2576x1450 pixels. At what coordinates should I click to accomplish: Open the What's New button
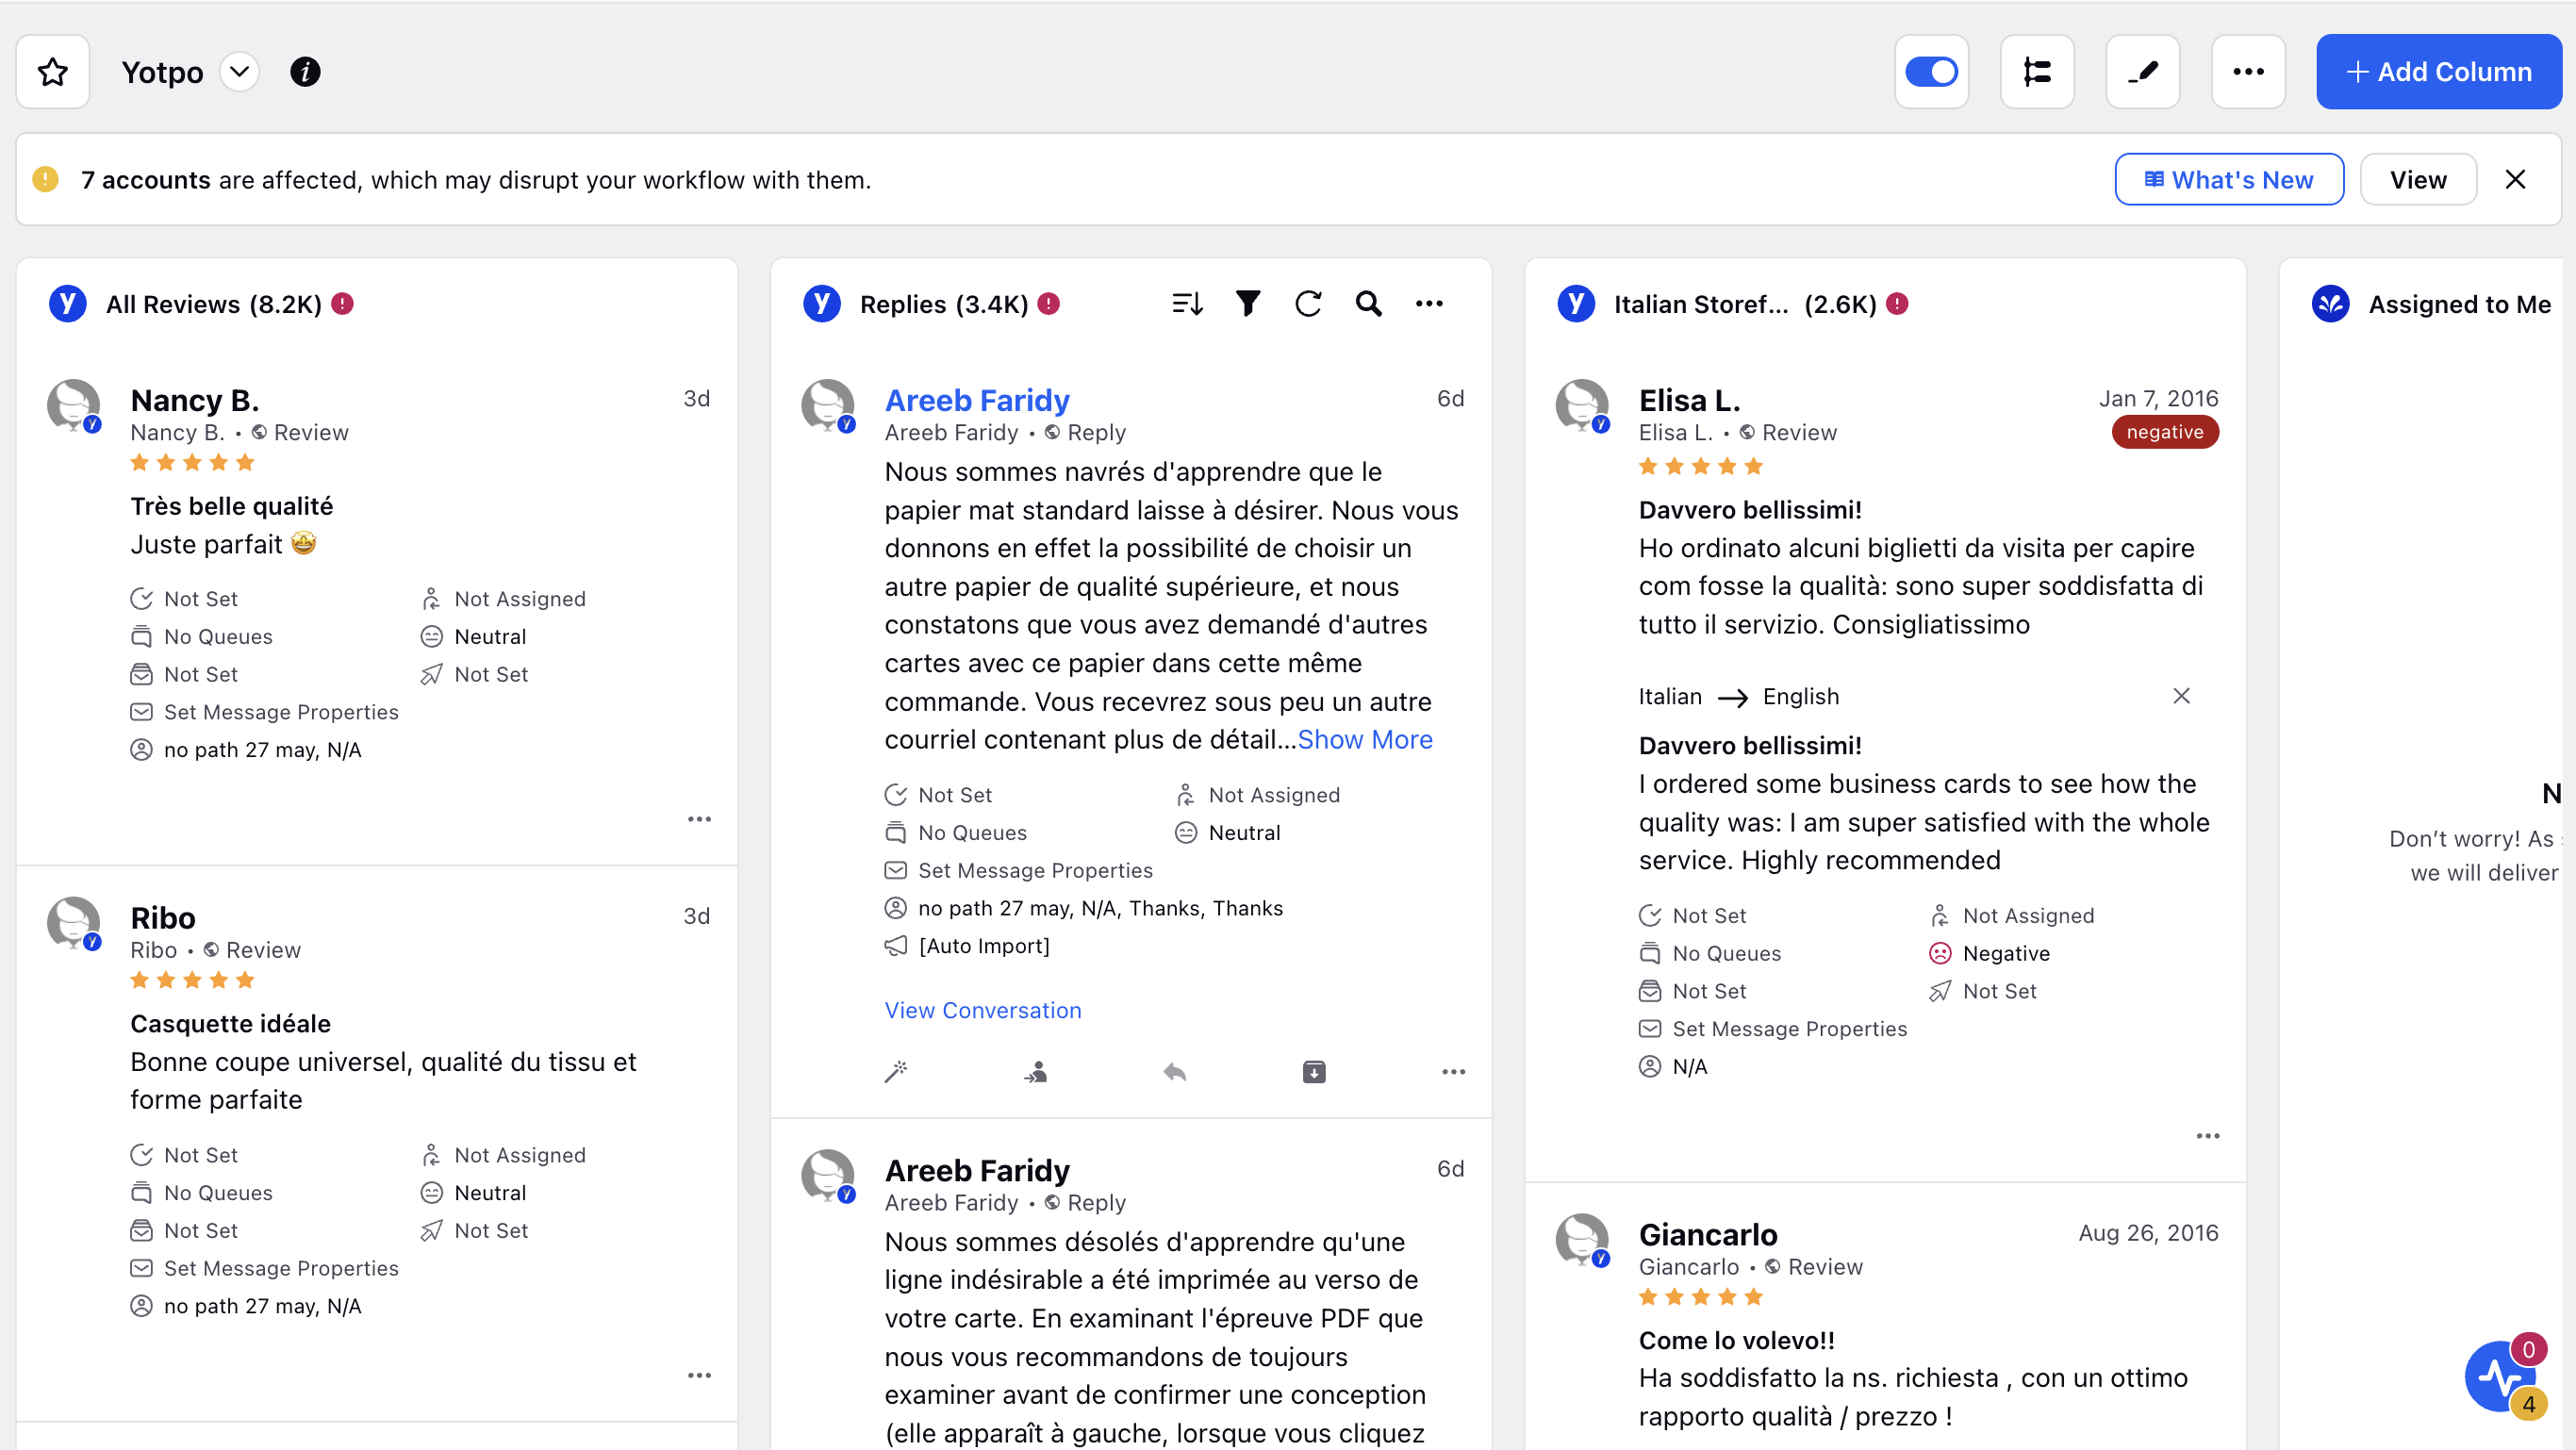[2229, 180]
